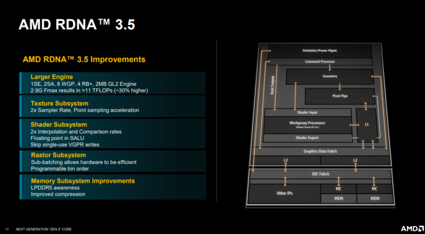The image size is (425, 234).
Task: Click the "Larger Engine" heading
Action: pyautogui.click(x=52, y=77)
